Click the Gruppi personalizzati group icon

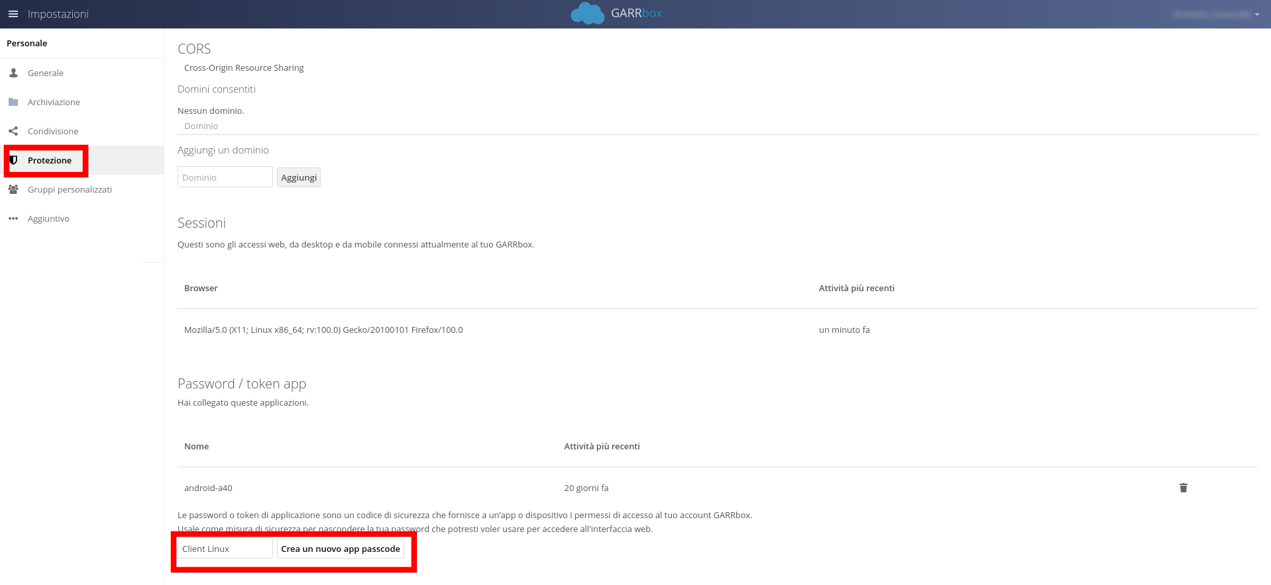click(13, 189)
